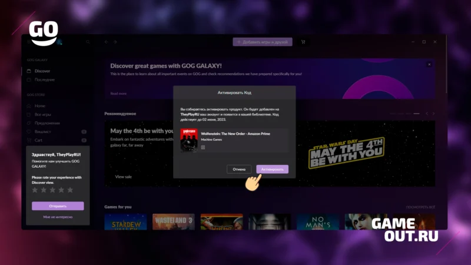Screen dimensions: 471x265
Task: Rate five stars in feedback panel
Action: pos(70,190)
